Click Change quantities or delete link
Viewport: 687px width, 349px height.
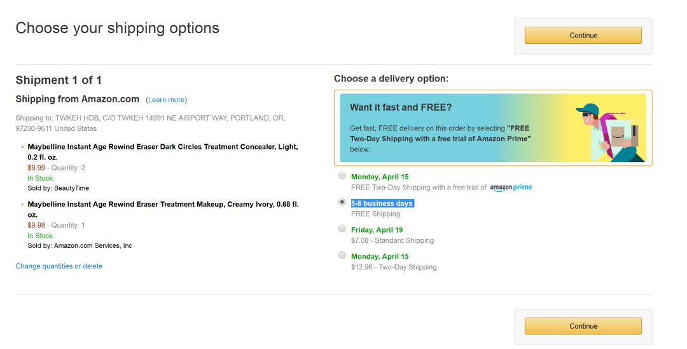pos(59,266)
